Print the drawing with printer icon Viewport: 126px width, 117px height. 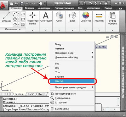click(41, 3)
